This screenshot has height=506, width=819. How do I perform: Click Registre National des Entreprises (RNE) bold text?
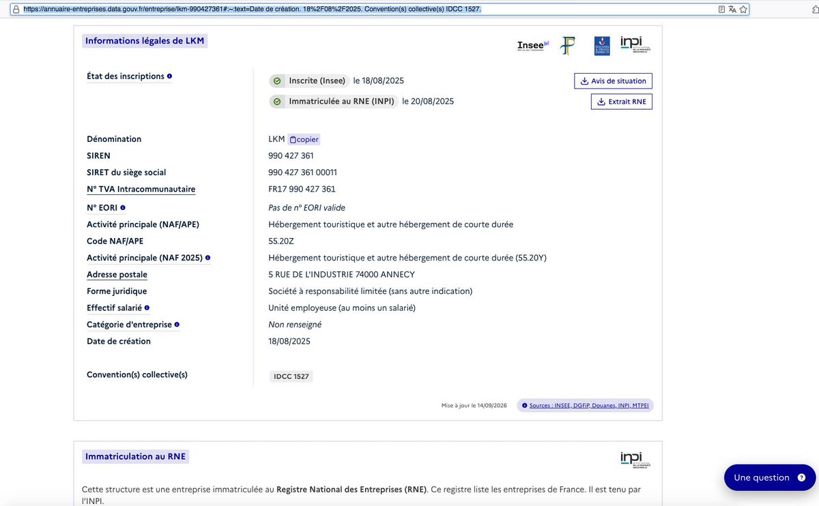click(x=351, y=490)
